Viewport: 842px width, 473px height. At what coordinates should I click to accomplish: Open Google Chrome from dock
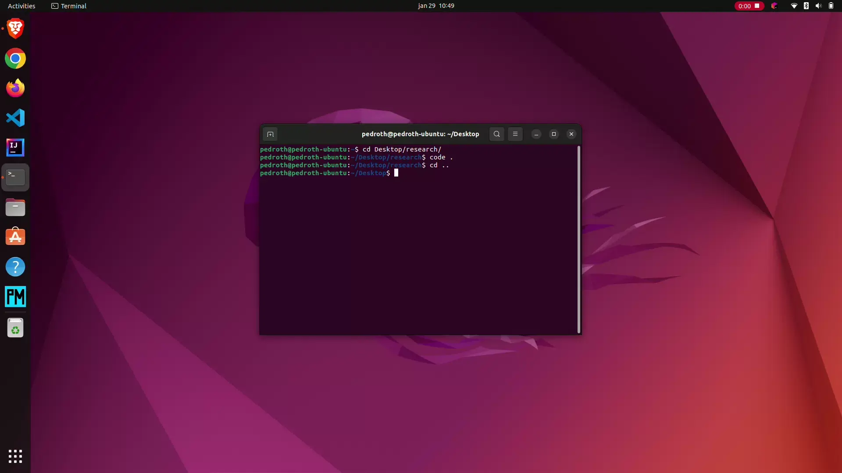click(15, 58)
